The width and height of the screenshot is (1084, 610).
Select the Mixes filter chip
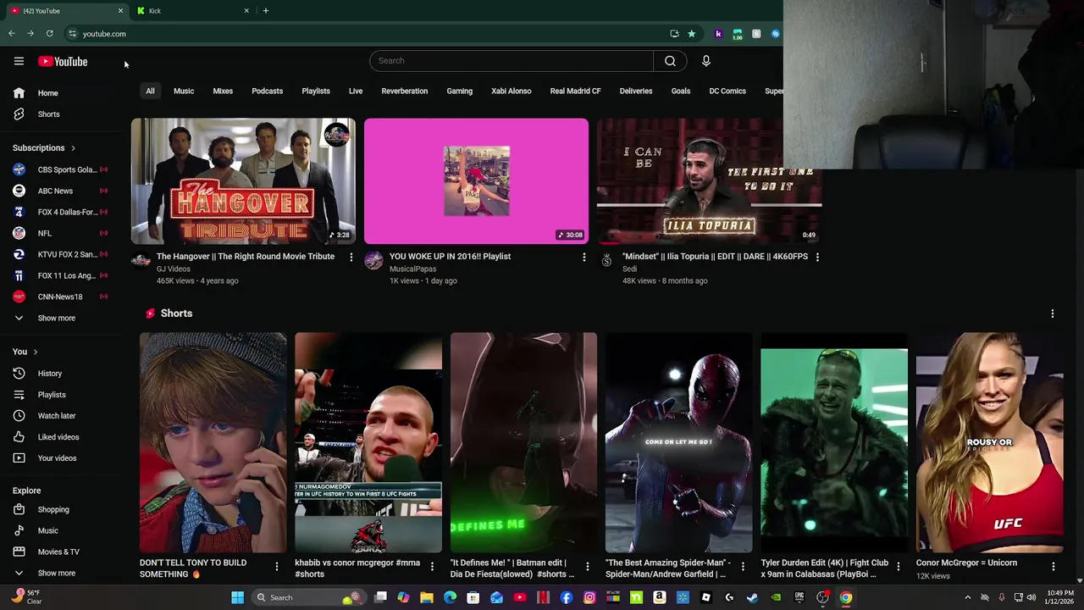pyautogui.click(x=223, y=91)
